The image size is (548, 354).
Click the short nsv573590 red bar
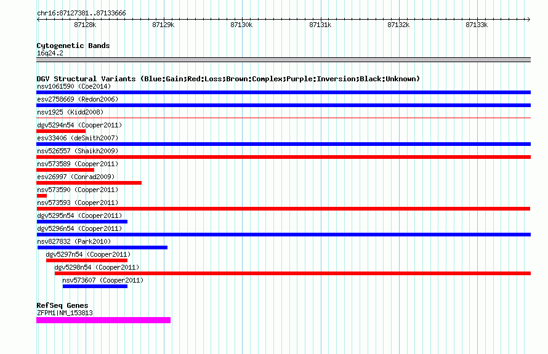pos(42,196)
